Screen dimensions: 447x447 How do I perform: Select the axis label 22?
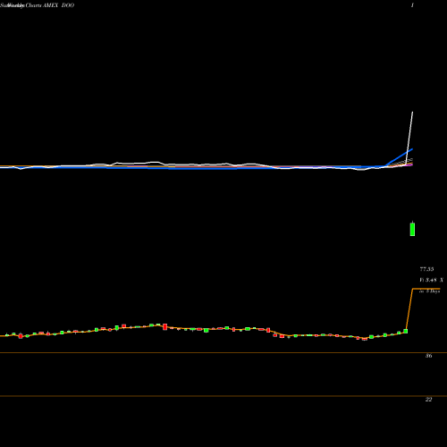[428, 400]
